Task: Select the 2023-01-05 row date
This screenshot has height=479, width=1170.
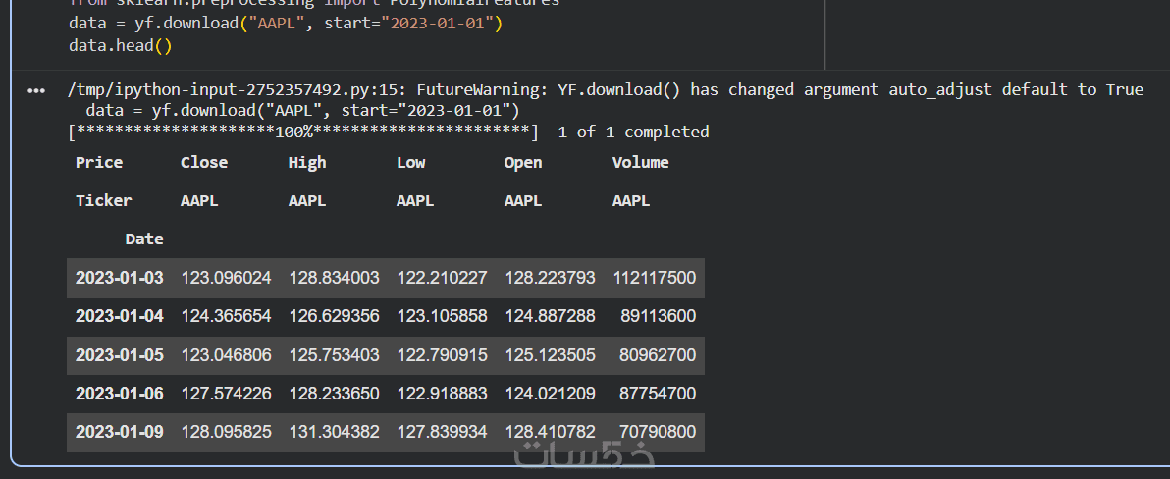Action: click(x=119, y=355)
